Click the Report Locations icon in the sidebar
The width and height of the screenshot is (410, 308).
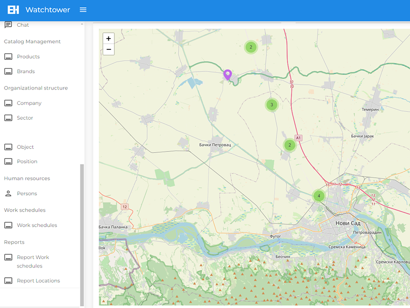[x=8, y=281]
